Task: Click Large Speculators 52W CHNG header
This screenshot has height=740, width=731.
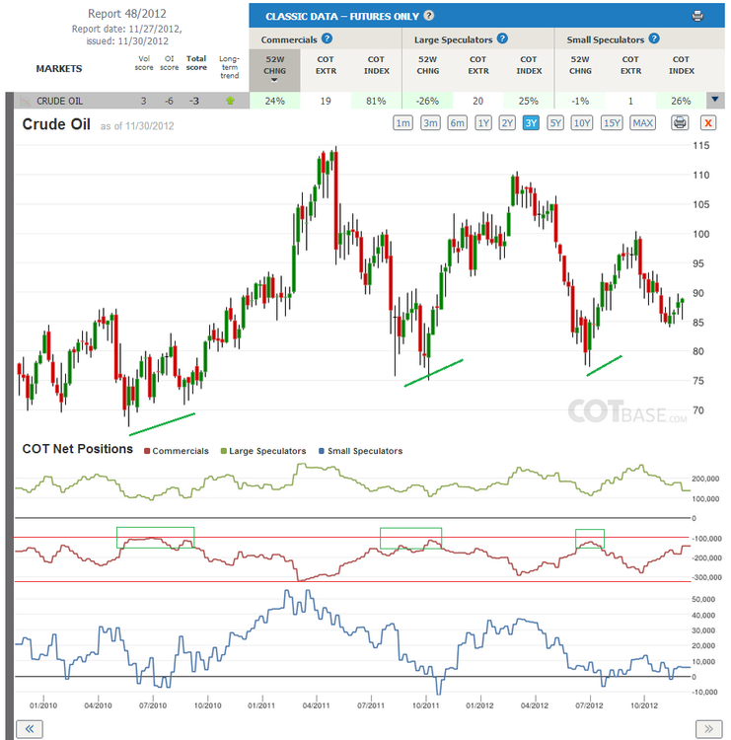Action: [x=427, y=65]
